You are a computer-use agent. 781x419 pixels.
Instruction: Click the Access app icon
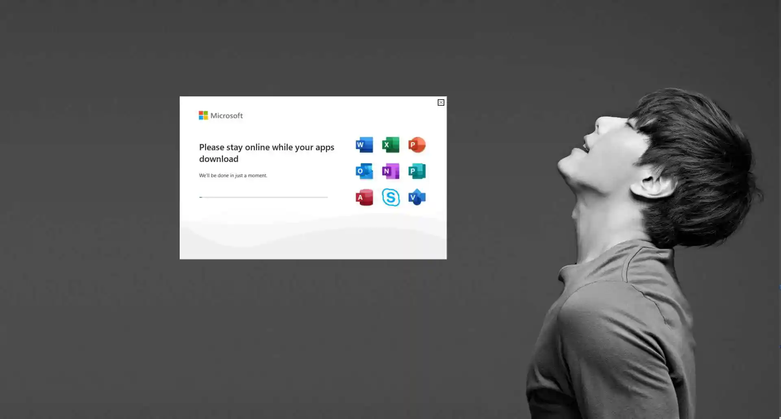point(364,198)
